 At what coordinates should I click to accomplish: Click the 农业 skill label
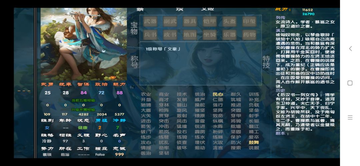point(146,94)
